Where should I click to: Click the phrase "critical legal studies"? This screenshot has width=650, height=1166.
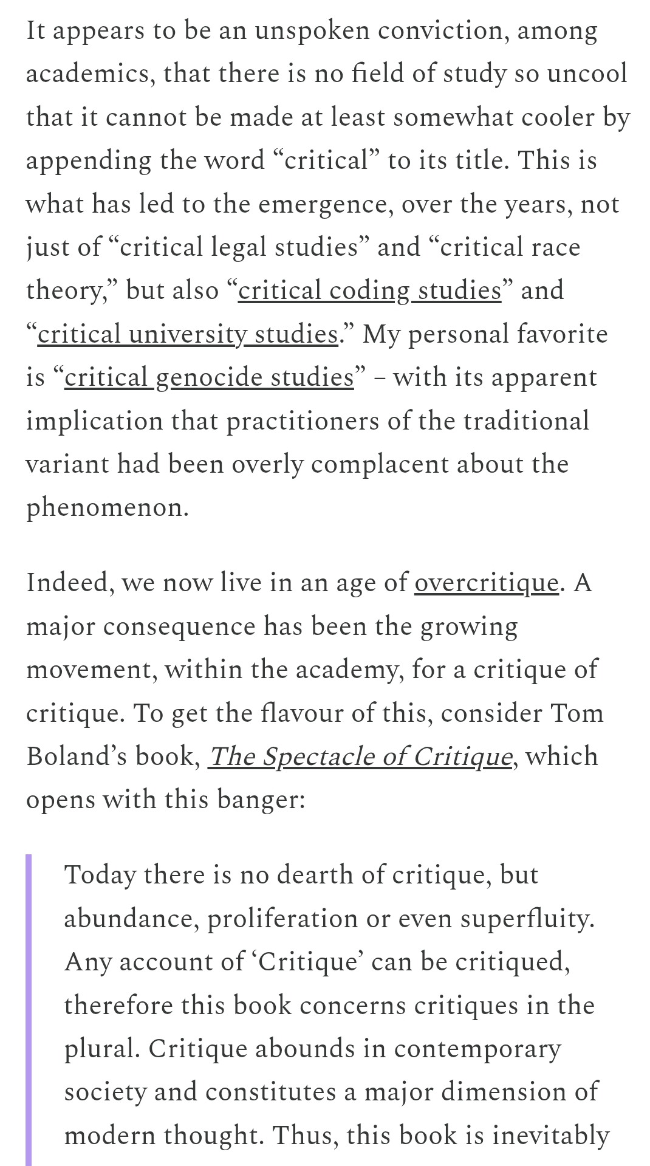238,247
